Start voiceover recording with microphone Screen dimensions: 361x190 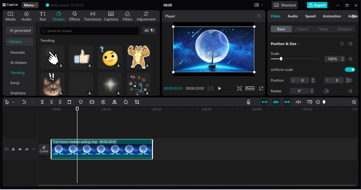click(x=248, y=102)
